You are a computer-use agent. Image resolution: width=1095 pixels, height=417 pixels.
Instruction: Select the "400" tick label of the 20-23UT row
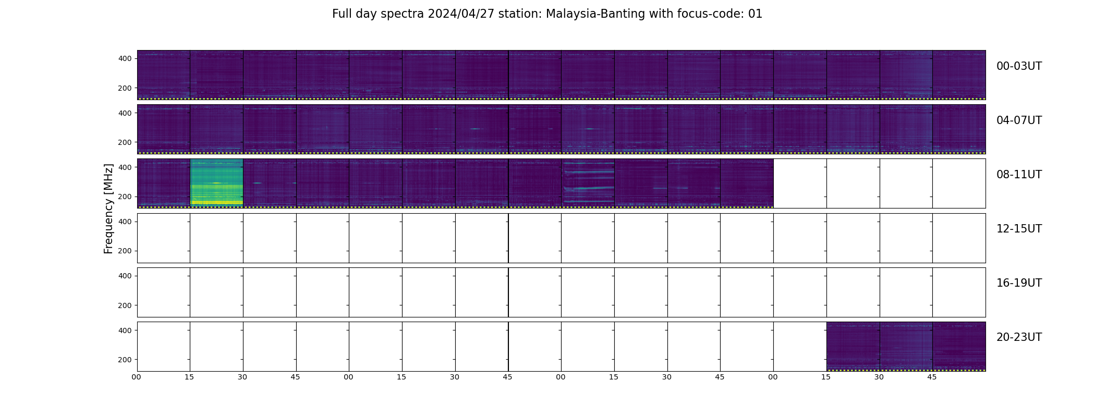[x=125, y=330]
